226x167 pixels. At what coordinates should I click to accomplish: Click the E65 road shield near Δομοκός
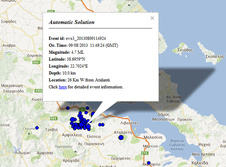click(36, 62)
